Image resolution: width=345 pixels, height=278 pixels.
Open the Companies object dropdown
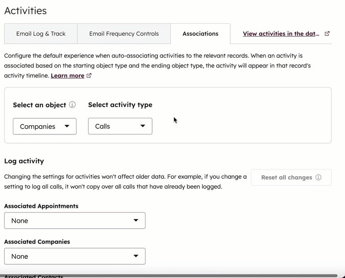click(x=44, y=127)
